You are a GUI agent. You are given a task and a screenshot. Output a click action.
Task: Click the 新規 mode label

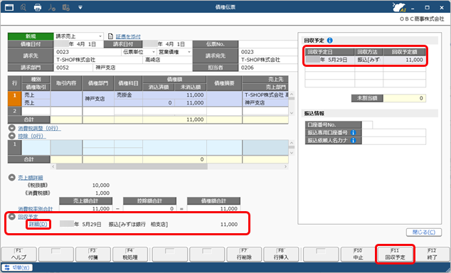pyautogui.click(x=31, y=36)
